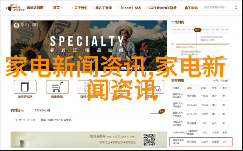The height and width of the screenshot is (151, 243).
Task: Select the Coffee03 row cell
Action: (192, 105)
